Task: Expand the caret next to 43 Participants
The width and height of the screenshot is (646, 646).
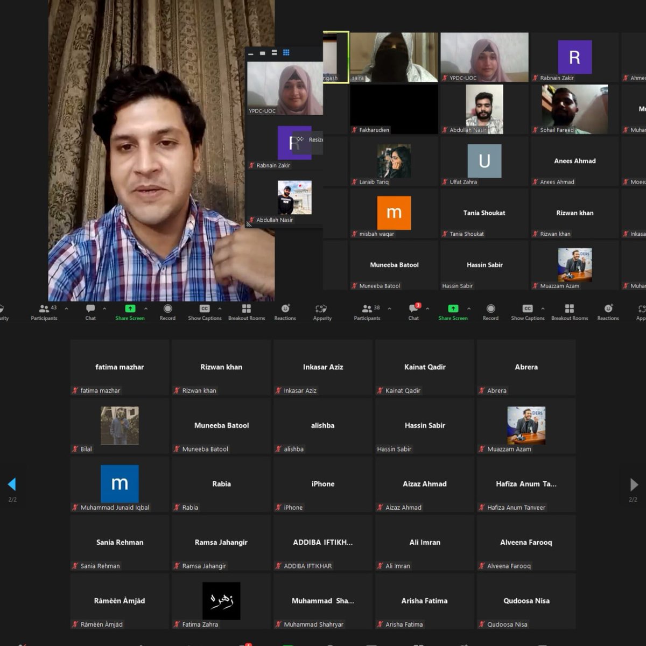Action: [66, 308]
